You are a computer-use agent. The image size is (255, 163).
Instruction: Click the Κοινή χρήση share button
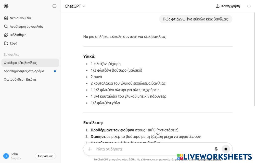(x=228, y=6)
